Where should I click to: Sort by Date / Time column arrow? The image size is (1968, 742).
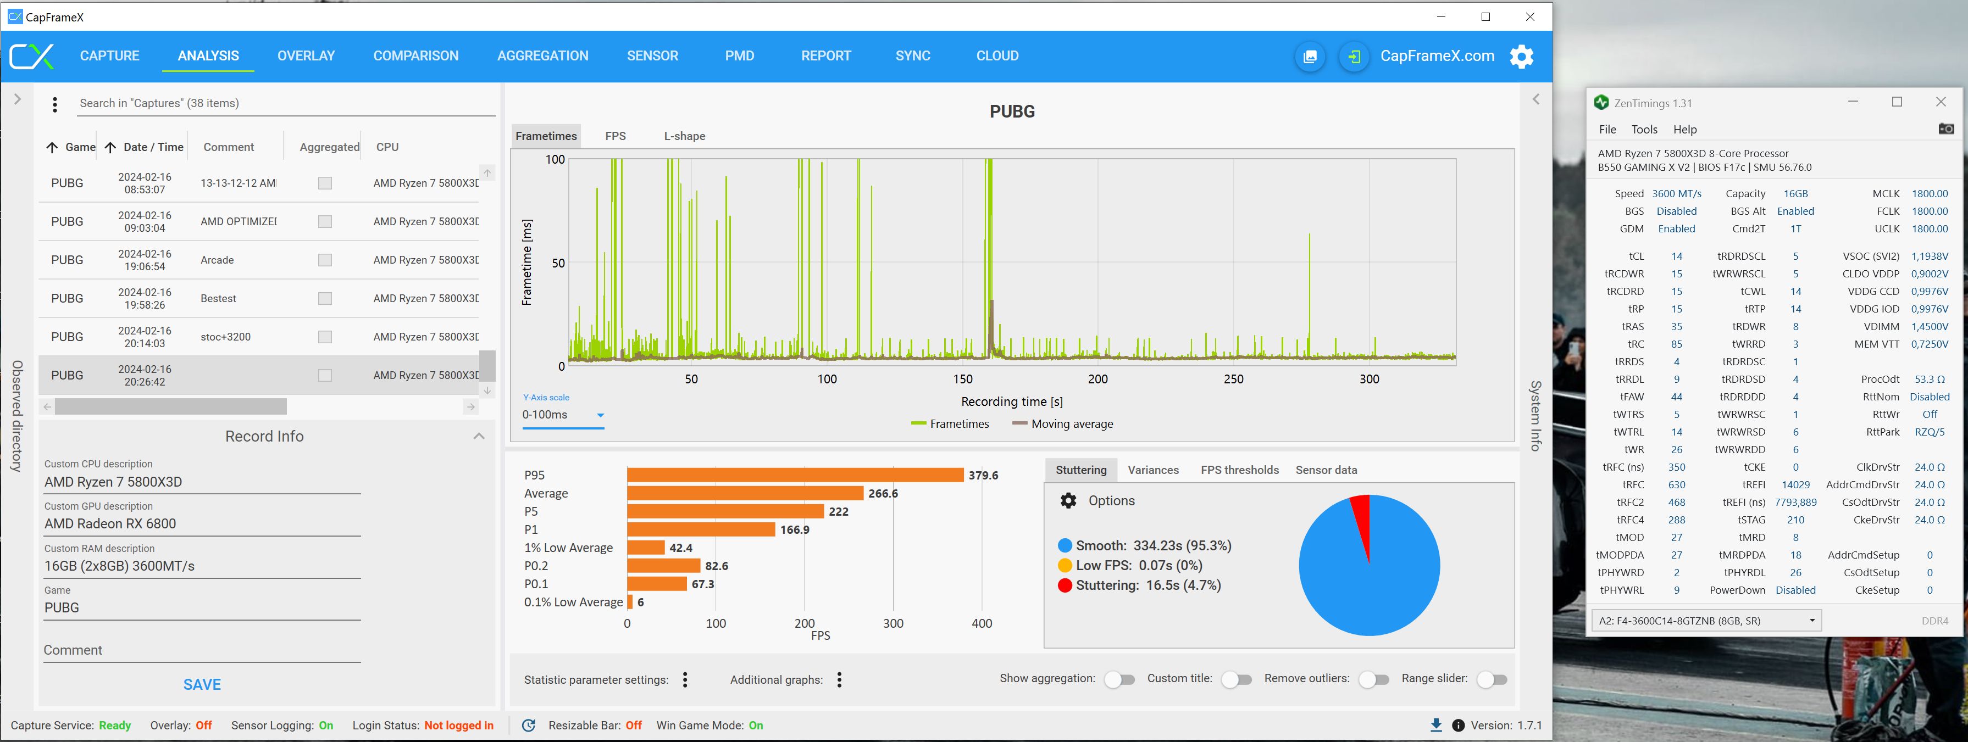point(110,147)
